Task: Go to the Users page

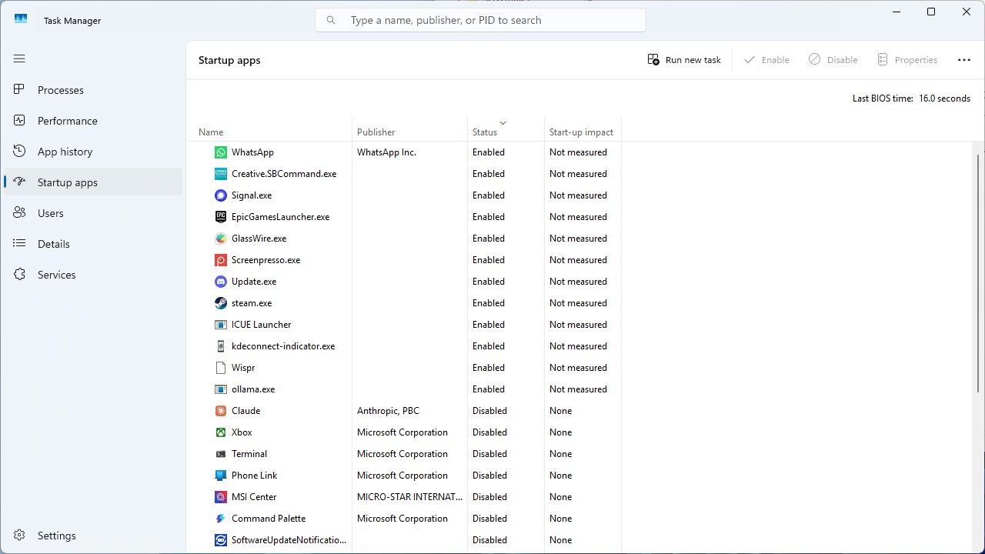Action: pos(93,213)
